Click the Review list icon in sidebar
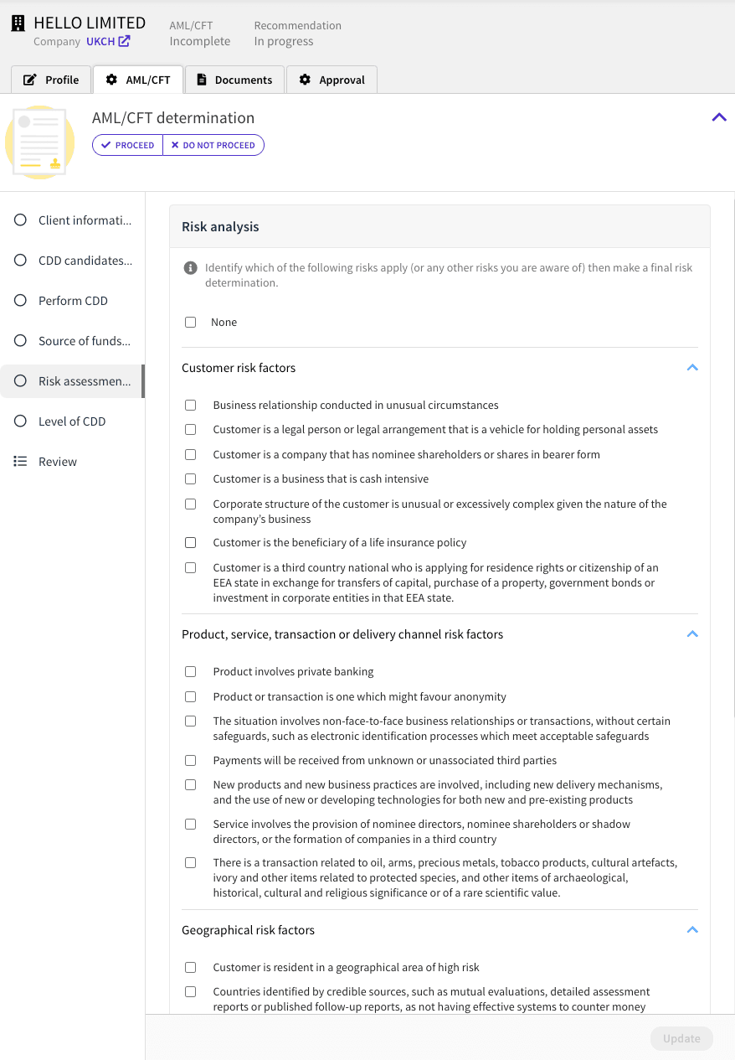This screenshot has height=1060, width=735. point(20,462)
